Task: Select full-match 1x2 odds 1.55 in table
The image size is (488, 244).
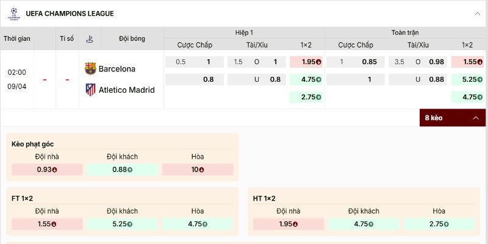Action: (468, 62)
